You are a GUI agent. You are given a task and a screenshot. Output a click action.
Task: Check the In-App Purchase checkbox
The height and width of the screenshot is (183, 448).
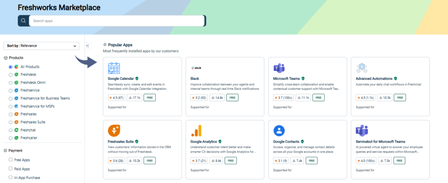tap(10, 177)
